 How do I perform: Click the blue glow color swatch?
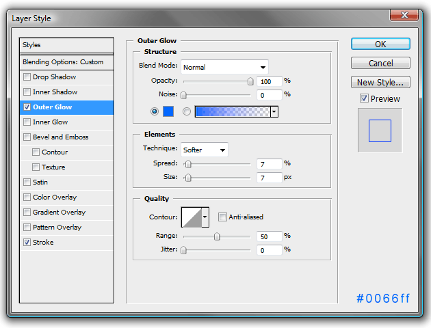[168, 111]
